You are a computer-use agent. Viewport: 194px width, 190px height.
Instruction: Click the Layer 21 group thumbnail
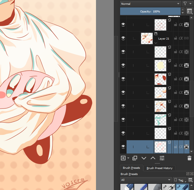[147, 38]
